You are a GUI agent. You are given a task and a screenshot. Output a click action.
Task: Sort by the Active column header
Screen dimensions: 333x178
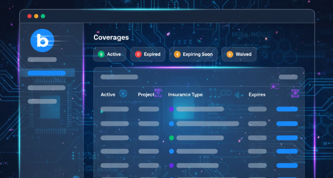tap(108, 95)
